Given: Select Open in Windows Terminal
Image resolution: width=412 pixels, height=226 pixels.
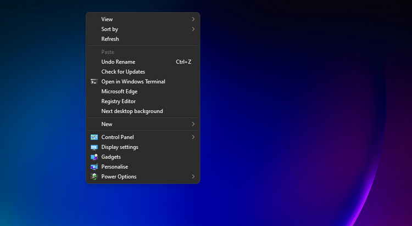Looking at the screenshot, I should coord(143,82).
